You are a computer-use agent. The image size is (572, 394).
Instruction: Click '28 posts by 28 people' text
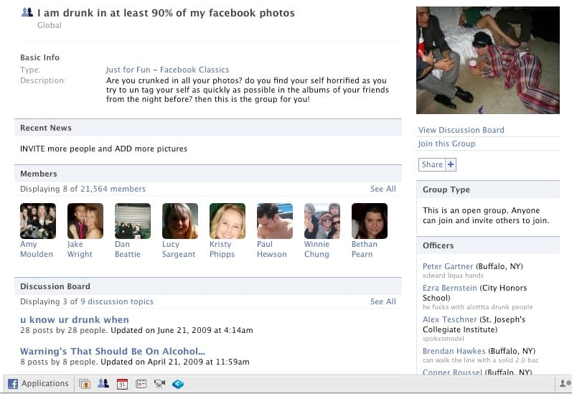click(63, 331)
